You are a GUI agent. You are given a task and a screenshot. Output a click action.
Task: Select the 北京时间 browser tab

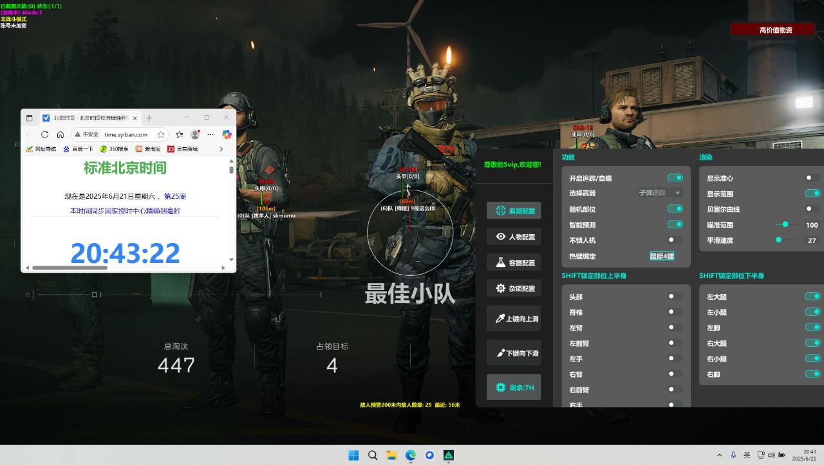(x=90, y=118)
